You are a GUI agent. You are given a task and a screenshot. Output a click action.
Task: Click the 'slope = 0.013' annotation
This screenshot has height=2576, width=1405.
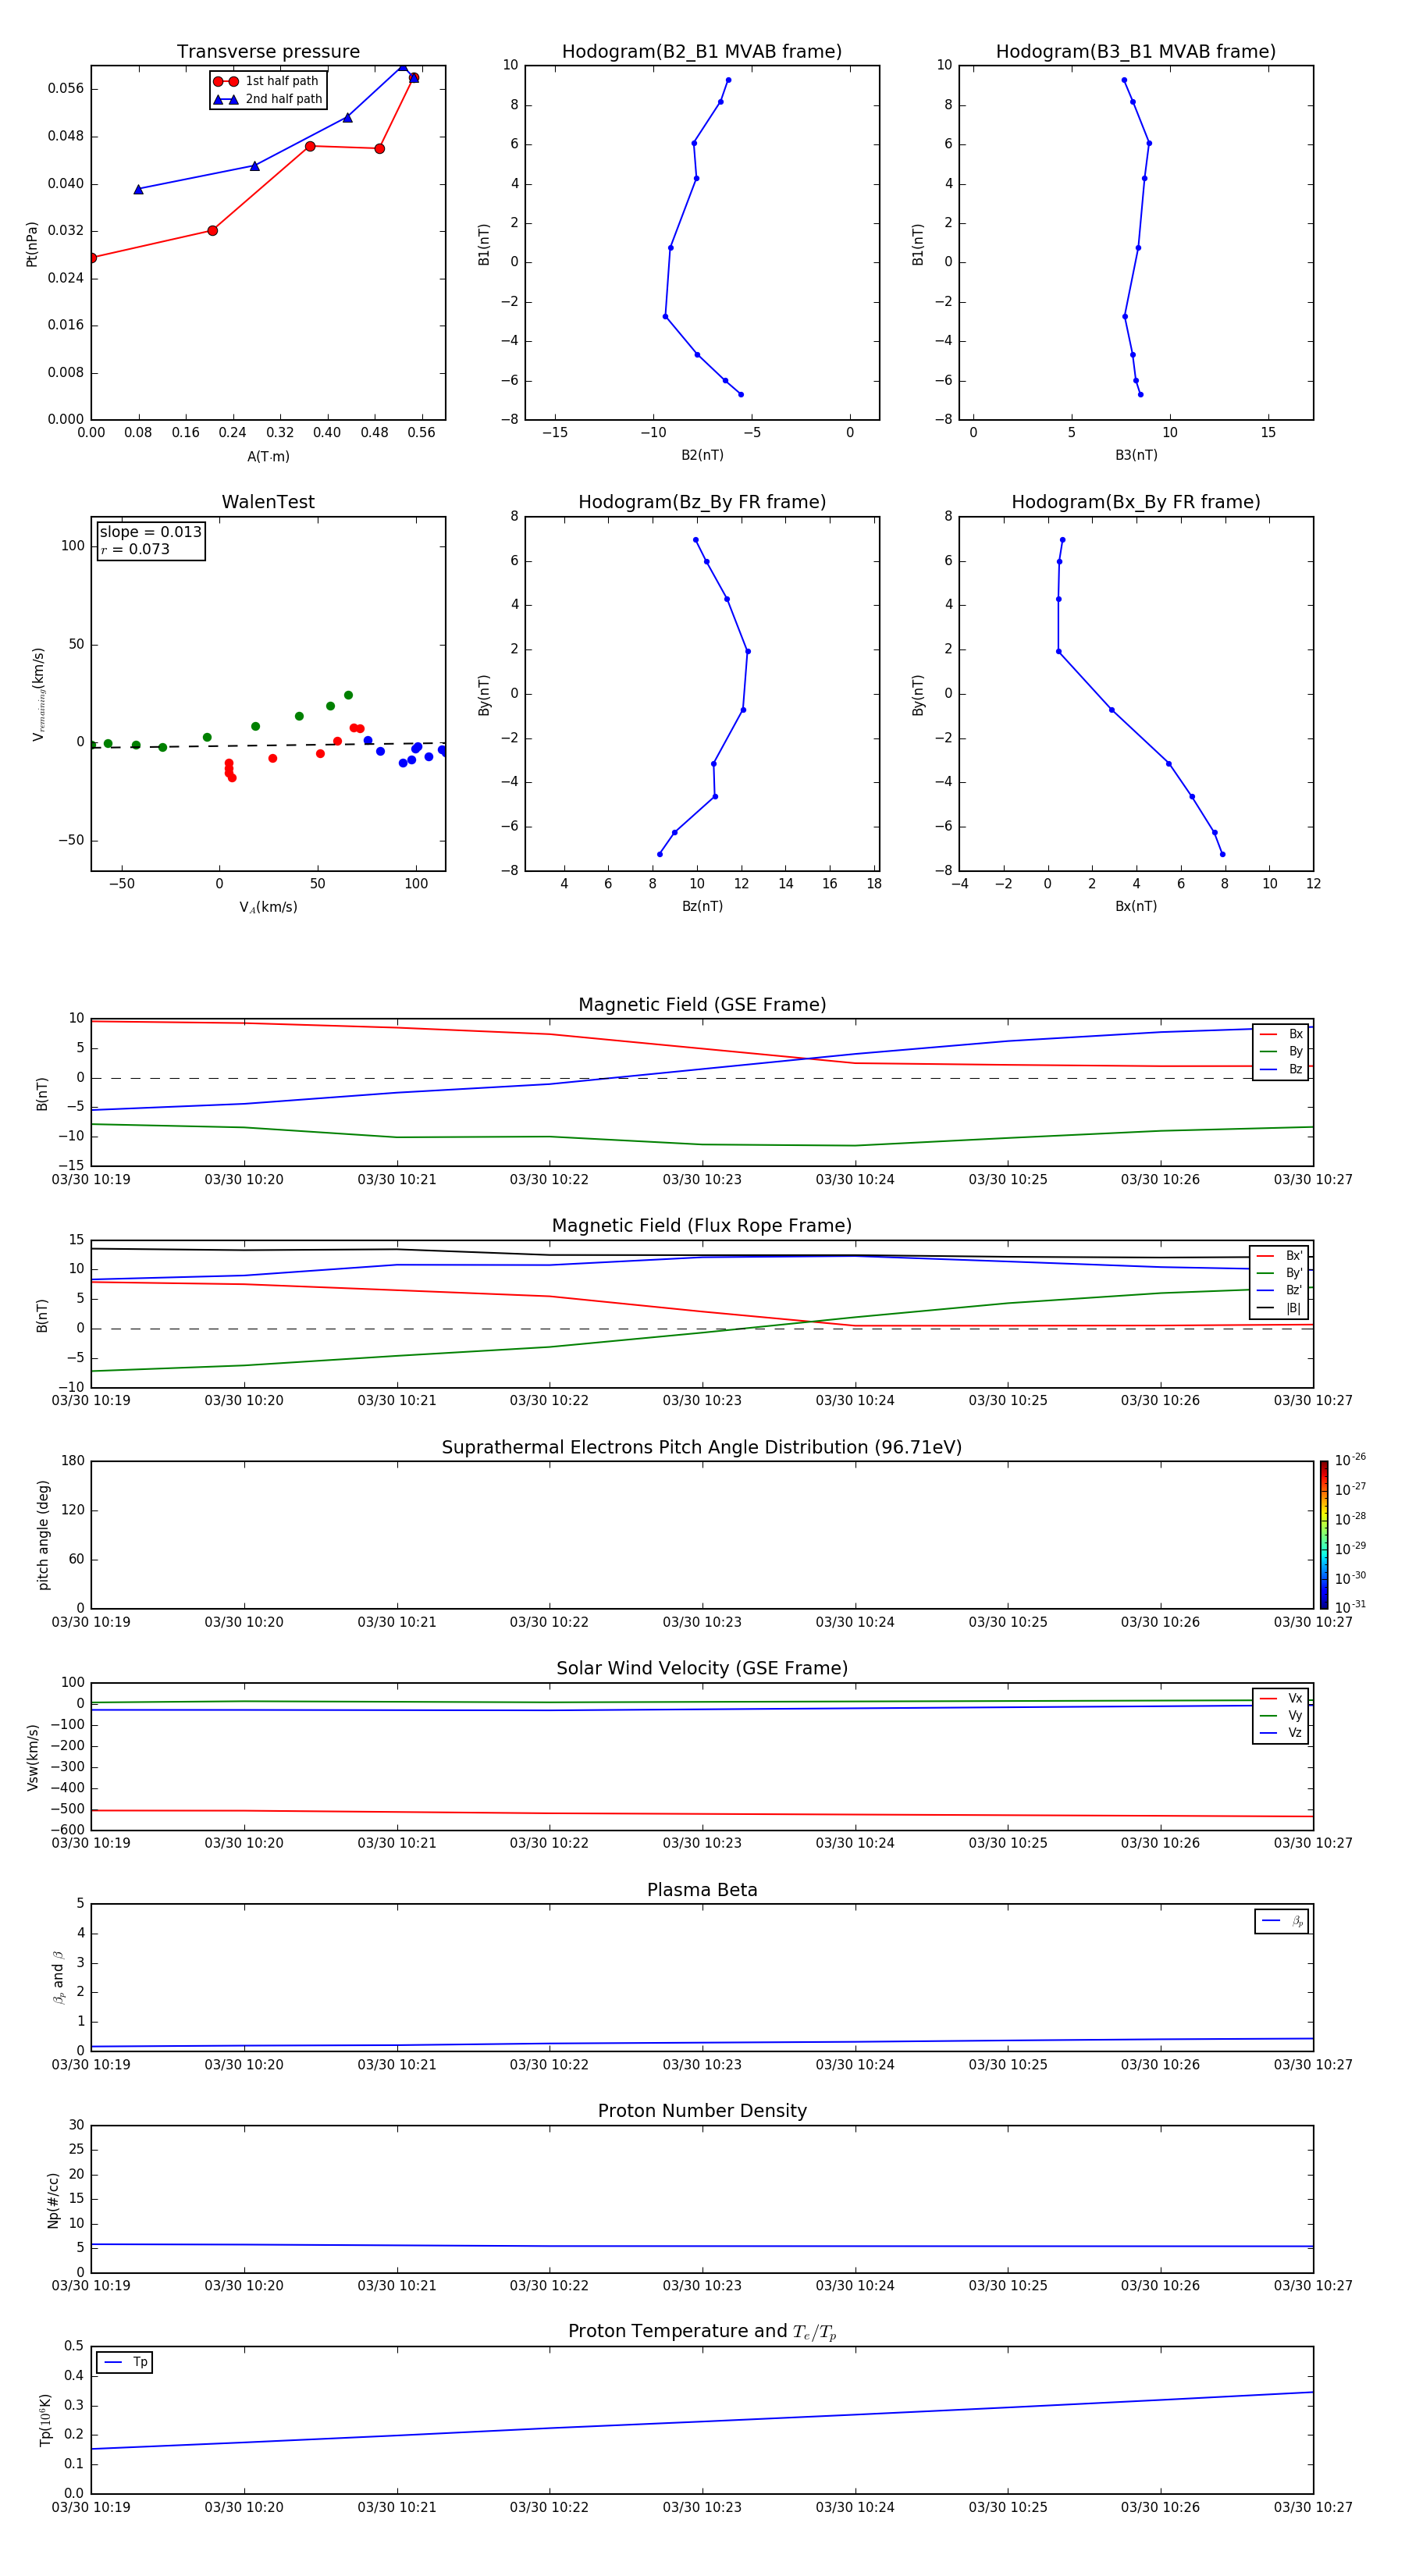(x=150, y=532)
